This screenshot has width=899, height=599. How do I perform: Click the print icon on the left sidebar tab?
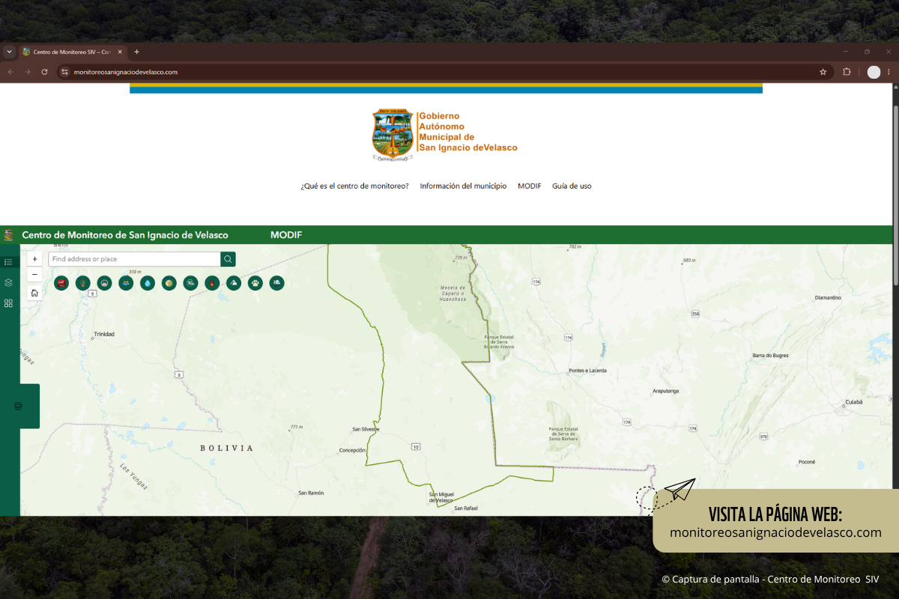click(19, 406)
